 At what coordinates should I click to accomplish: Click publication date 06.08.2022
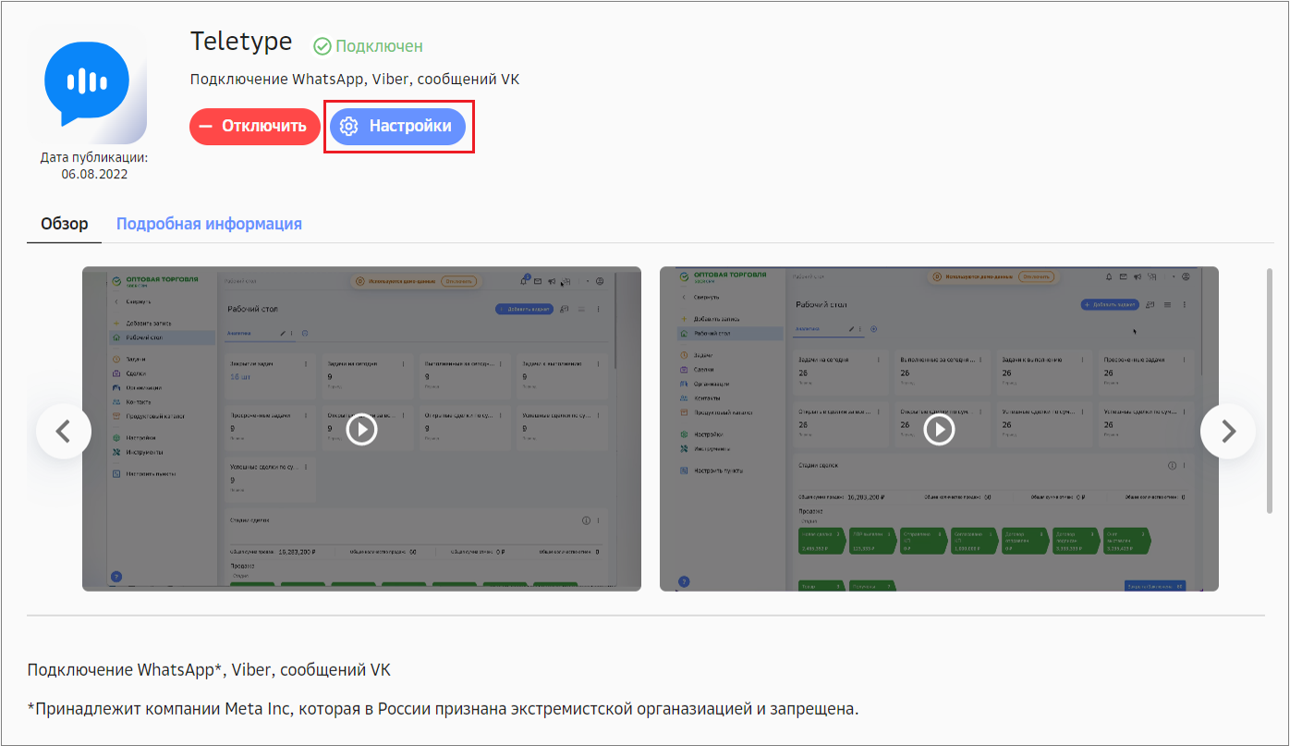coord(94,174)
